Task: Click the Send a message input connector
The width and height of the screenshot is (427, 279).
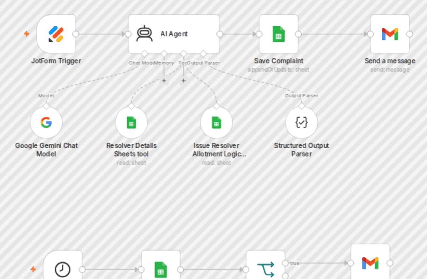Action: tap(370, 34)
